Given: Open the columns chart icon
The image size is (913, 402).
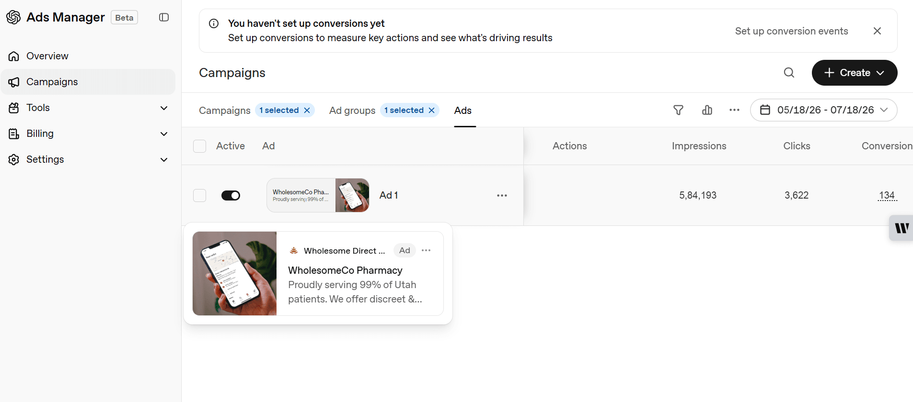Looking at the screenshot, I should 707,110.
